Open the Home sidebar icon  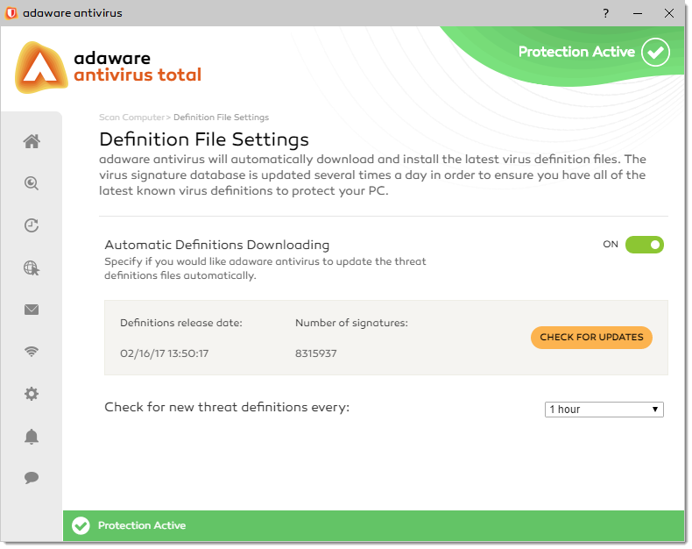[x=32, y=141]
